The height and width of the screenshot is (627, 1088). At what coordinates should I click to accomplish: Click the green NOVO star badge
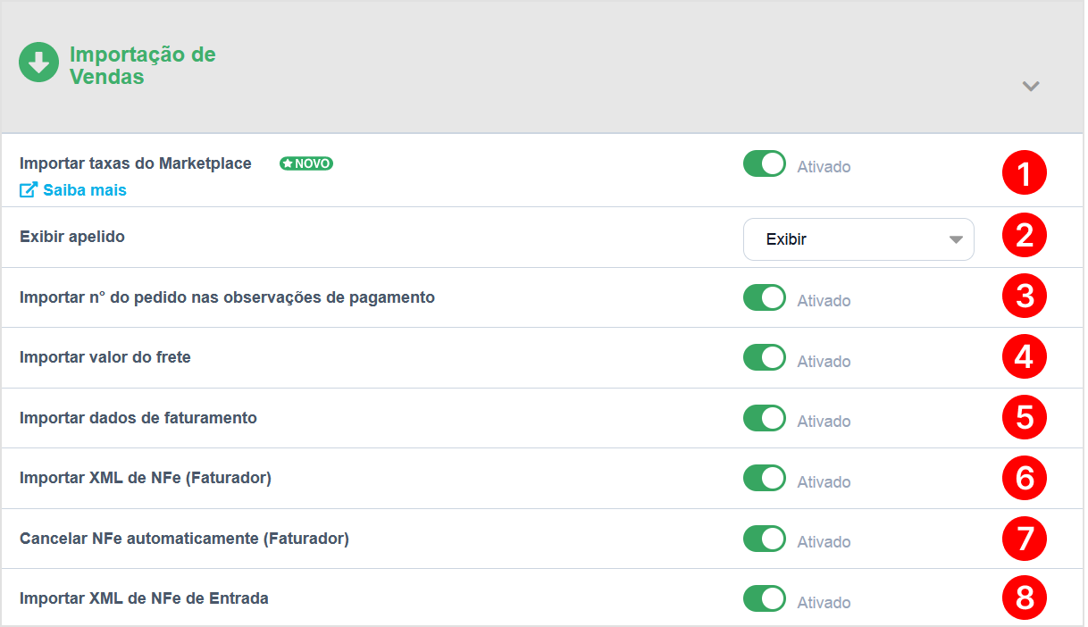pyautogui.click(x=306, y=163)
